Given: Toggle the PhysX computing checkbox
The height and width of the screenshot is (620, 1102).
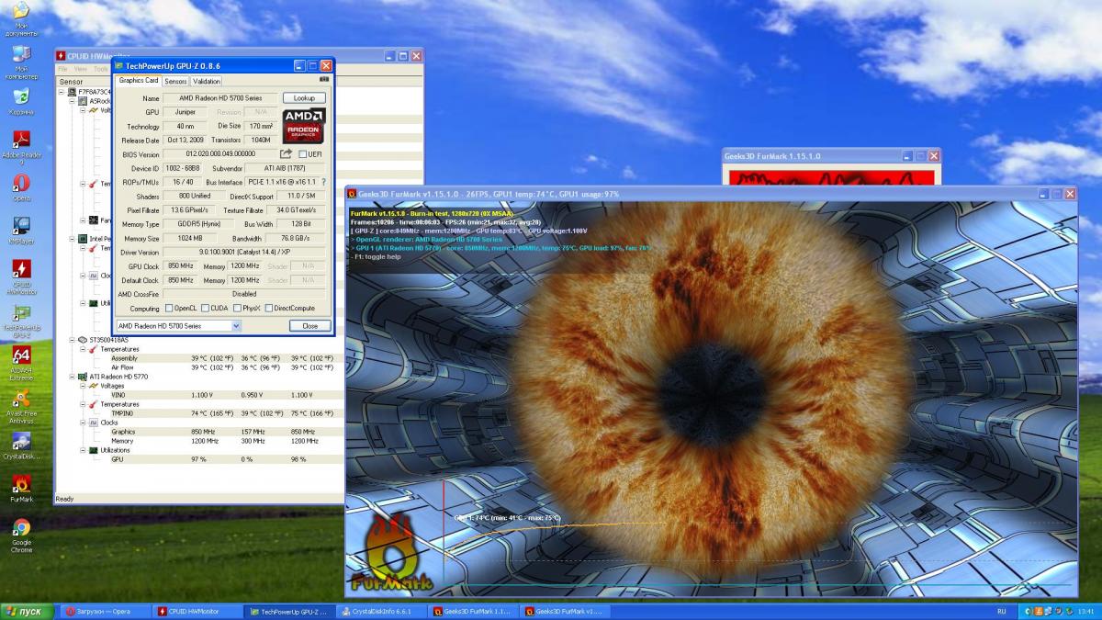Looking at the screenshot, I should click(x=237, y=309).
